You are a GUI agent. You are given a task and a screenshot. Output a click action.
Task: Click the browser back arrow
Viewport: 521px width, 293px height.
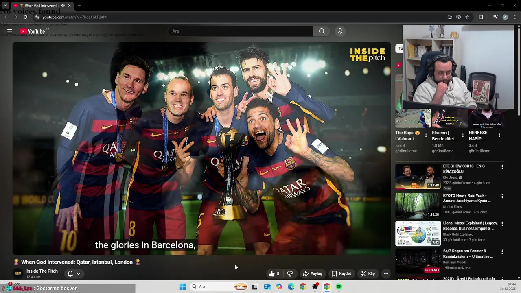(6, 17)
